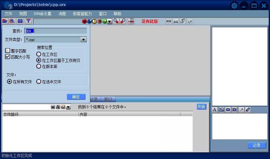Click the 开始 button
The image size is (270, 159).
coord(201,107)
